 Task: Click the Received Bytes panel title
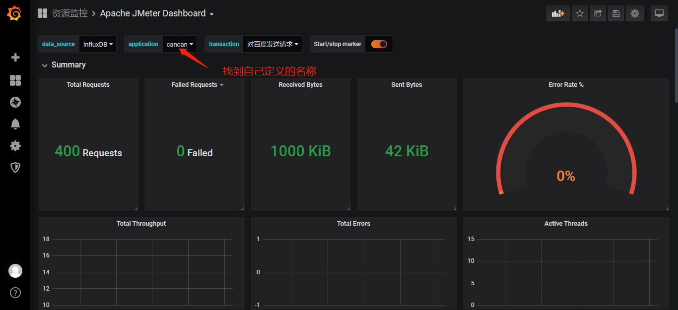[x=301, y=85]
